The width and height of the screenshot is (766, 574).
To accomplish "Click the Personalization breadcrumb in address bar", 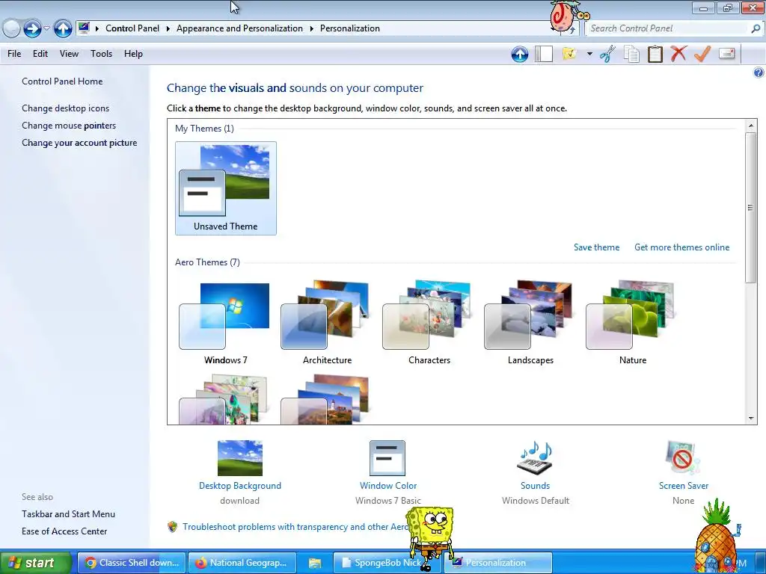I will click(350, 28).
